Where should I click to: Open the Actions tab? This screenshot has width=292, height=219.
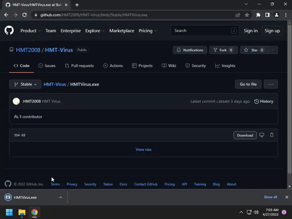coord(113,66)
